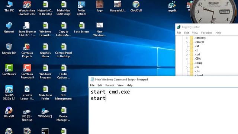
Task: Open Recycle Bin
Action: (x=9, y=49)
